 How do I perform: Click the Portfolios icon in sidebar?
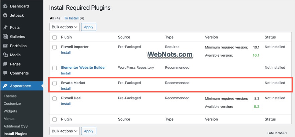[5, 46]
